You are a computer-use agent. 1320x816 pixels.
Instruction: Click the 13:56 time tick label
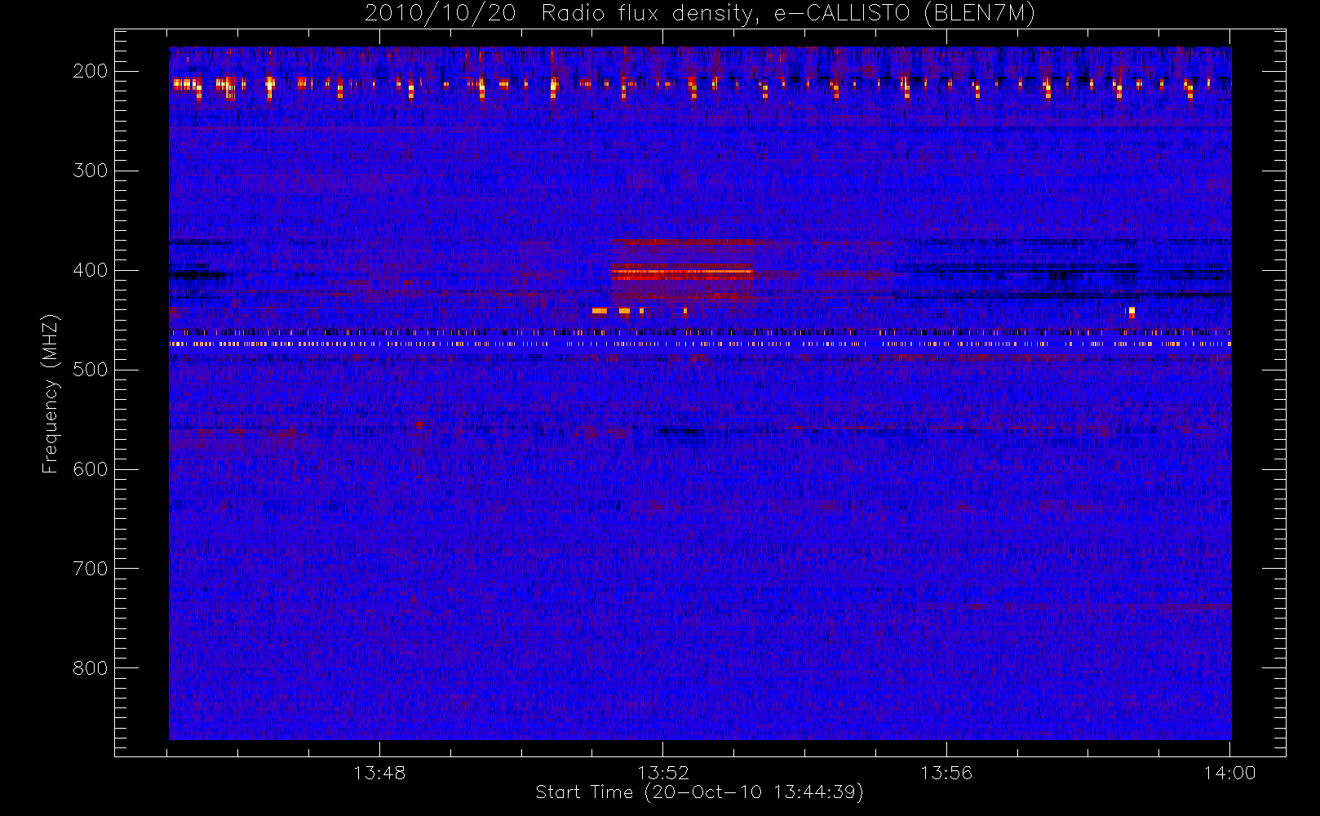(x=946, y=773)
